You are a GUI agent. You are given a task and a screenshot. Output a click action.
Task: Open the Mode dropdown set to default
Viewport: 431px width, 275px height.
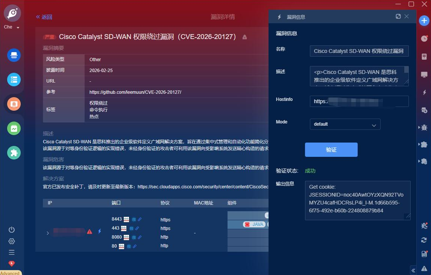[344, 124]
